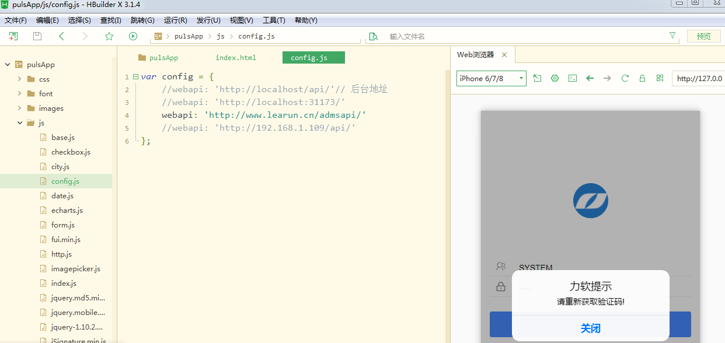Click the 预览 preview button
Viewport: 725px width, 343px height.
pyautogui.click(x=703, y=36)
